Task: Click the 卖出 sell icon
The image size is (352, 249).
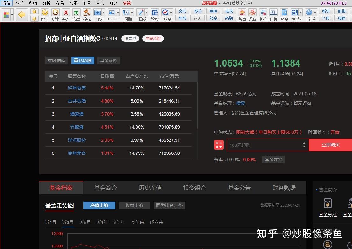Action: pyautogui.click(x=76, y=12)
